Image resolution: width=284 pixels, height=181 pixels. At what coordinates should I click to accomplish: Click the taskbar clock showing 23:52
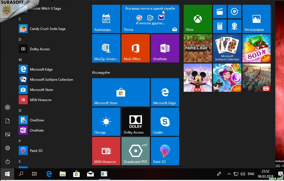[265, 174]
